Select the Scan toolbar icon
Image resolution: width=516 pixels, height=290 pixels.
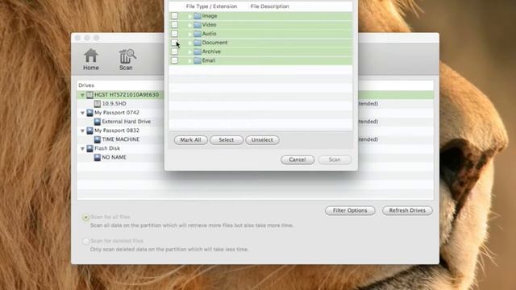click(127, 59)
